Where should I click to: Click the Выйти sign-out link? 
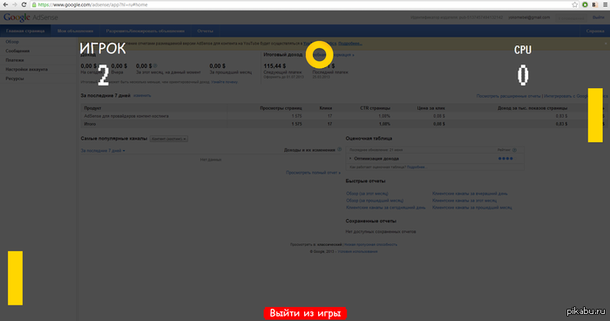tap(599, 17)
